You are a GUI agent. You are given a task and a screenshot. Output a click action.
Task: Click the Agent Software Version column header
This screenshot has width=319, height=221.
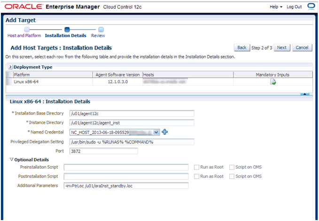click(117, 74)
